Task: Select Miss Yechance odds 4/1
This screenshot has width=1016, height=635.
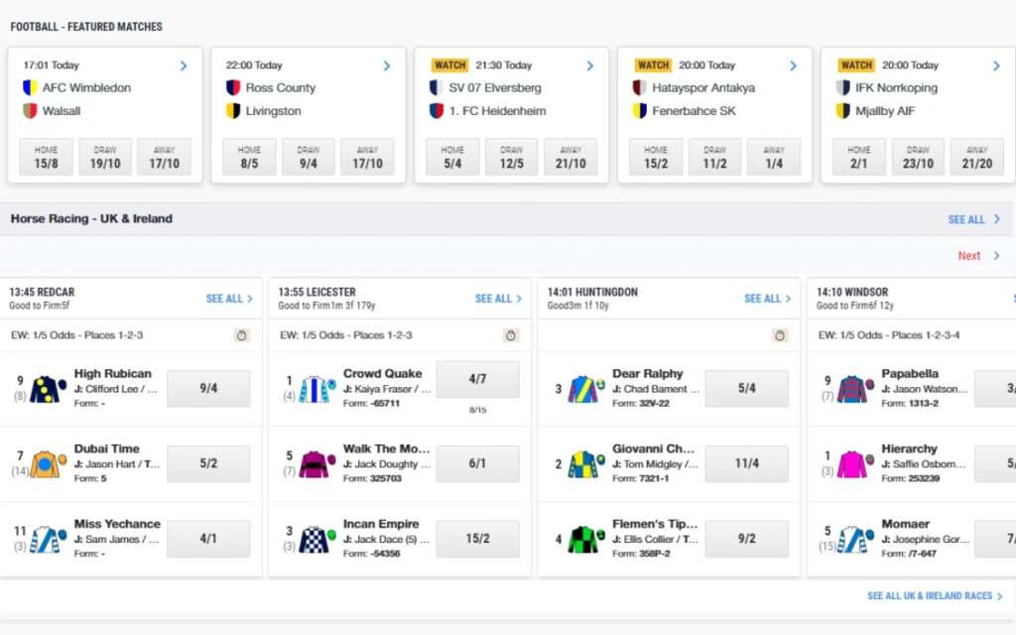Action: (x=208, y=539)
